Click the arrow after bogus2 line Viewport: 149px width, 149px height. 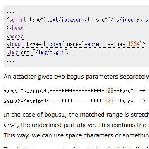coord(143,101)
